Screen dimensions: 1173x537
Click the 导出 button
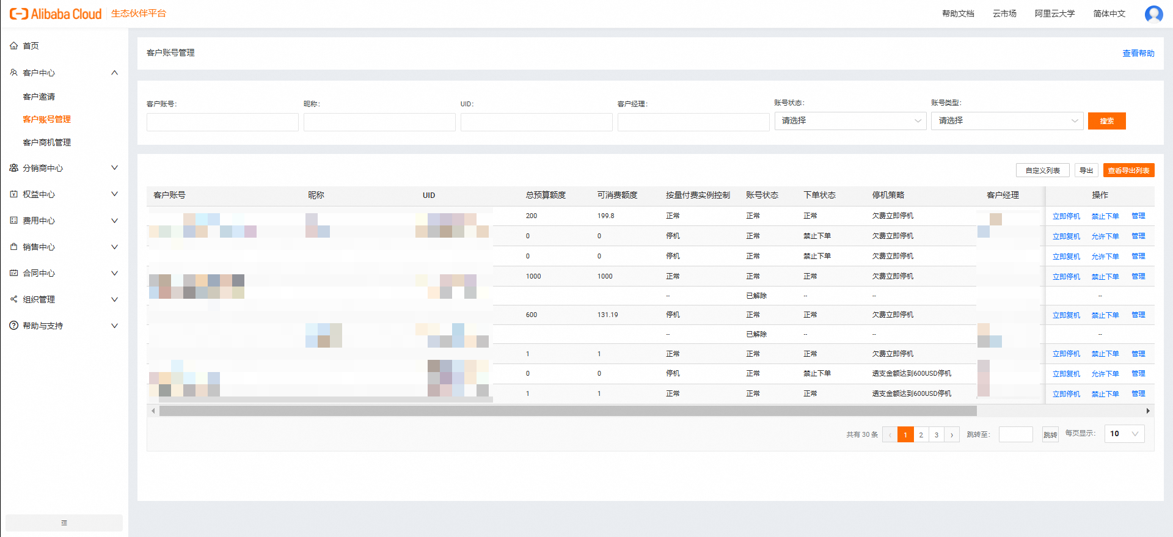click(1086, 170)
